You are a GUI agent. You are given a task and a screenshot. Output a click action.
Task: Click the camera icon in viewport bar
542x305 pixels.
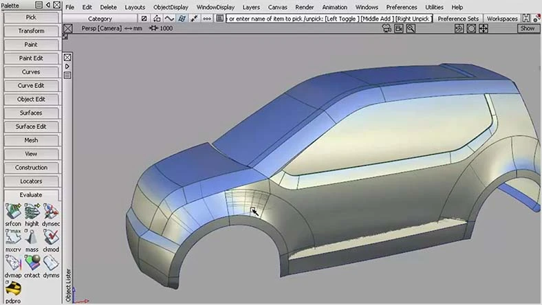click(387, 28)
